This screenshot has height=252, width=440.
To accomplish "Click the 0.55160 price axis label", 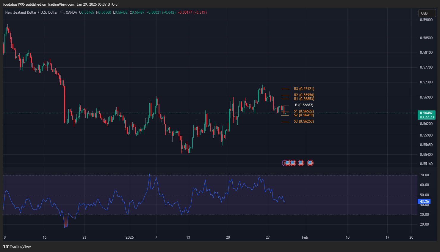I will click(426, 164).
